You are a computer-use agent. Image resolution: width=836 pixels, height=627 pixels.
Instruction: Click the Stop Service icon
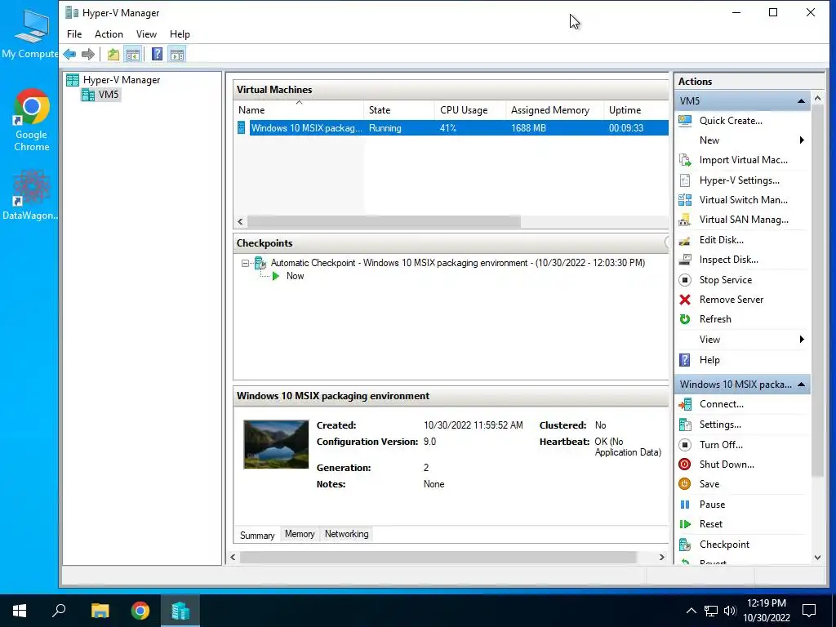coord(685,280)
